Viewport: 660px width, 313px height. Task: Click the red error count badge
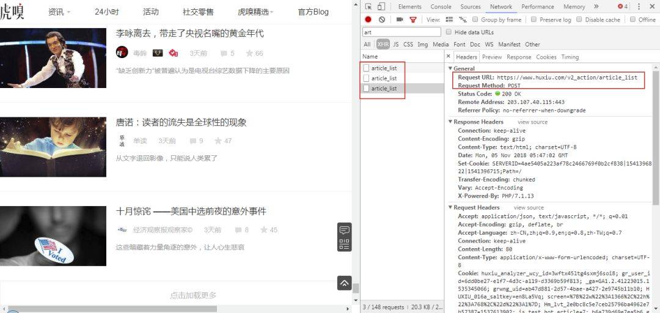tap(623, 6)
